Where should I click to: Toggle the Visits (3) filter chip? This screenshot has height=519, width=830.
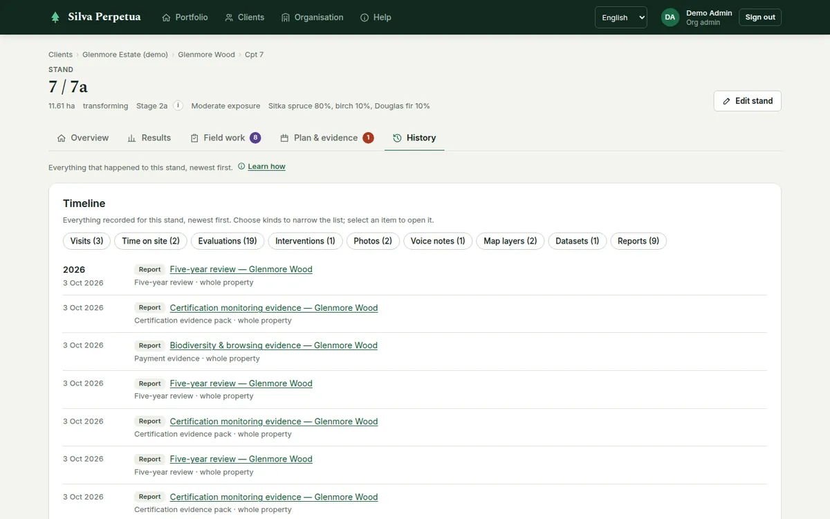tap(86, 241)
